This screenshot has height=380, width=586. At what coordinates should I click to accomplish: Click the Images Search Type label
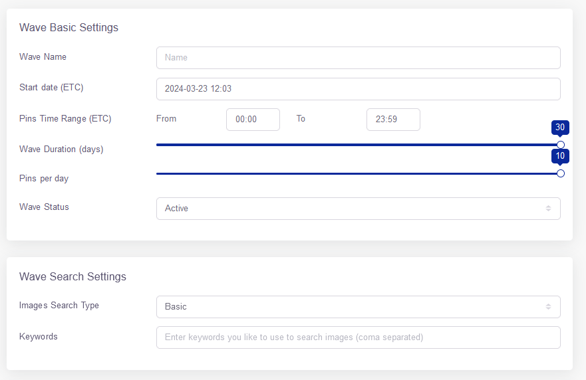click(x=59, y=306)
